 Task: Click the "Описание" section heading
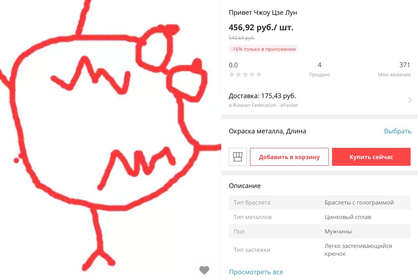click(x=245, y=186)
